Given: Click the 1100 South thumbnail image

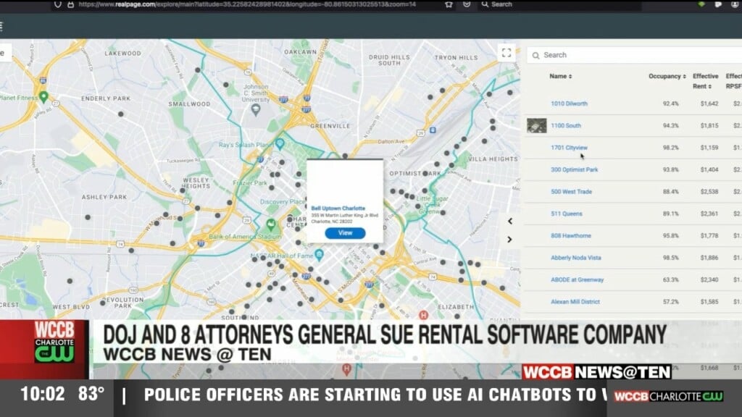Looking at the screenshot, I should [537, 126].
